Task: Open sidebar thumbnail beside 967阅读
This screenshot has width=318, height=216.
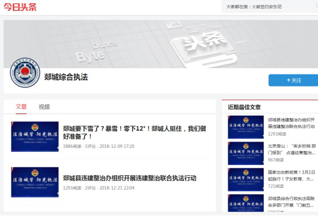Action: point(246,154)
